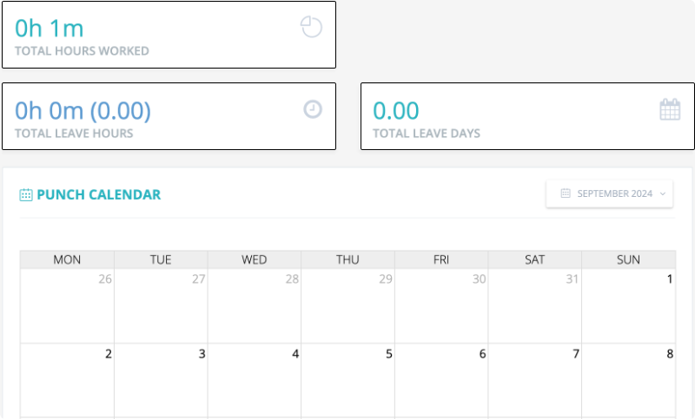
Task: Click the clock icon in Total Leave Hours
Action: 313,109
